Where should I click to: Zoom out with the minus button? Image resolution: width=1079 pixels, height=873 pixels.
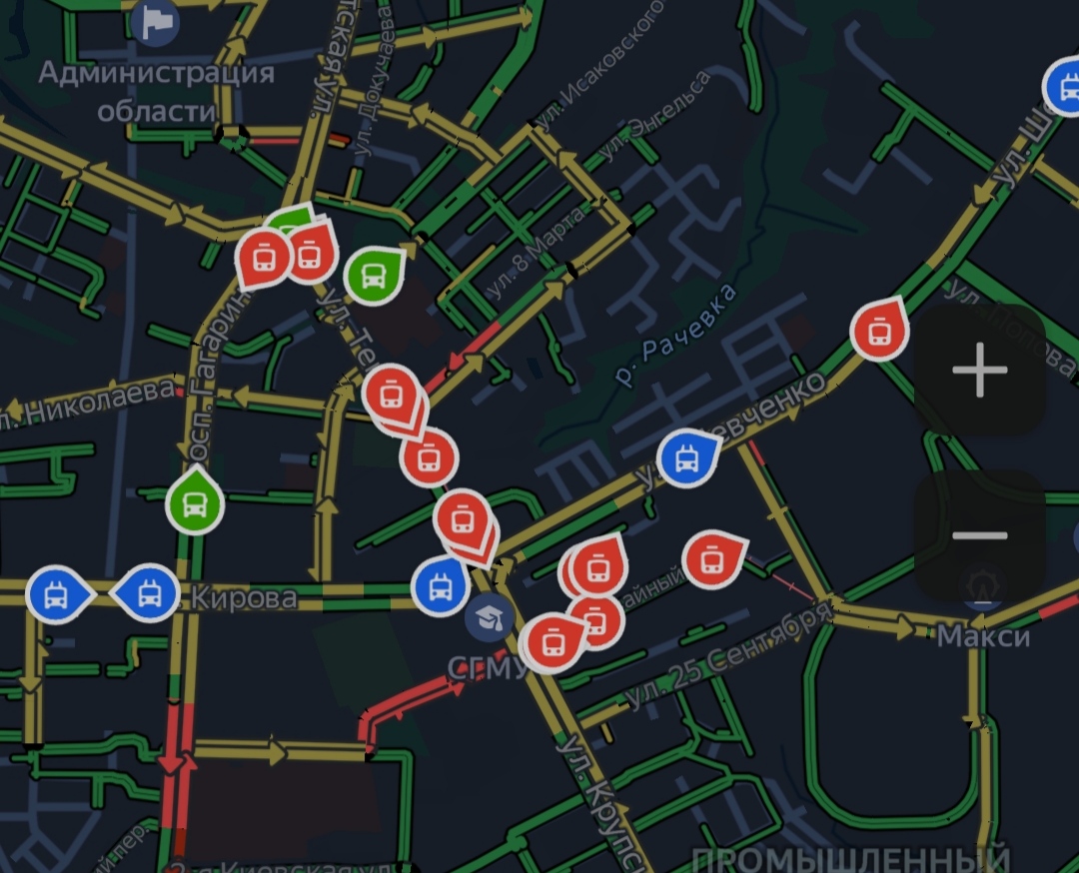980,534
